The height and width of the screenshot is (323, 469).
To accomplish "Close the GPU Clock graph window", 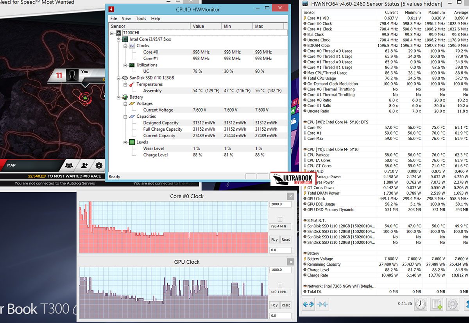I will tap(290, 262).
